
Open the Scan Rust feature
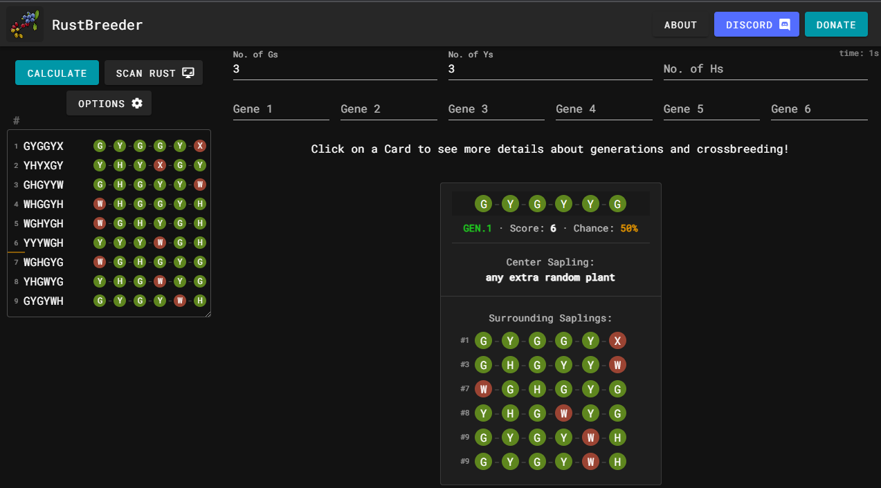coord(154,73)
